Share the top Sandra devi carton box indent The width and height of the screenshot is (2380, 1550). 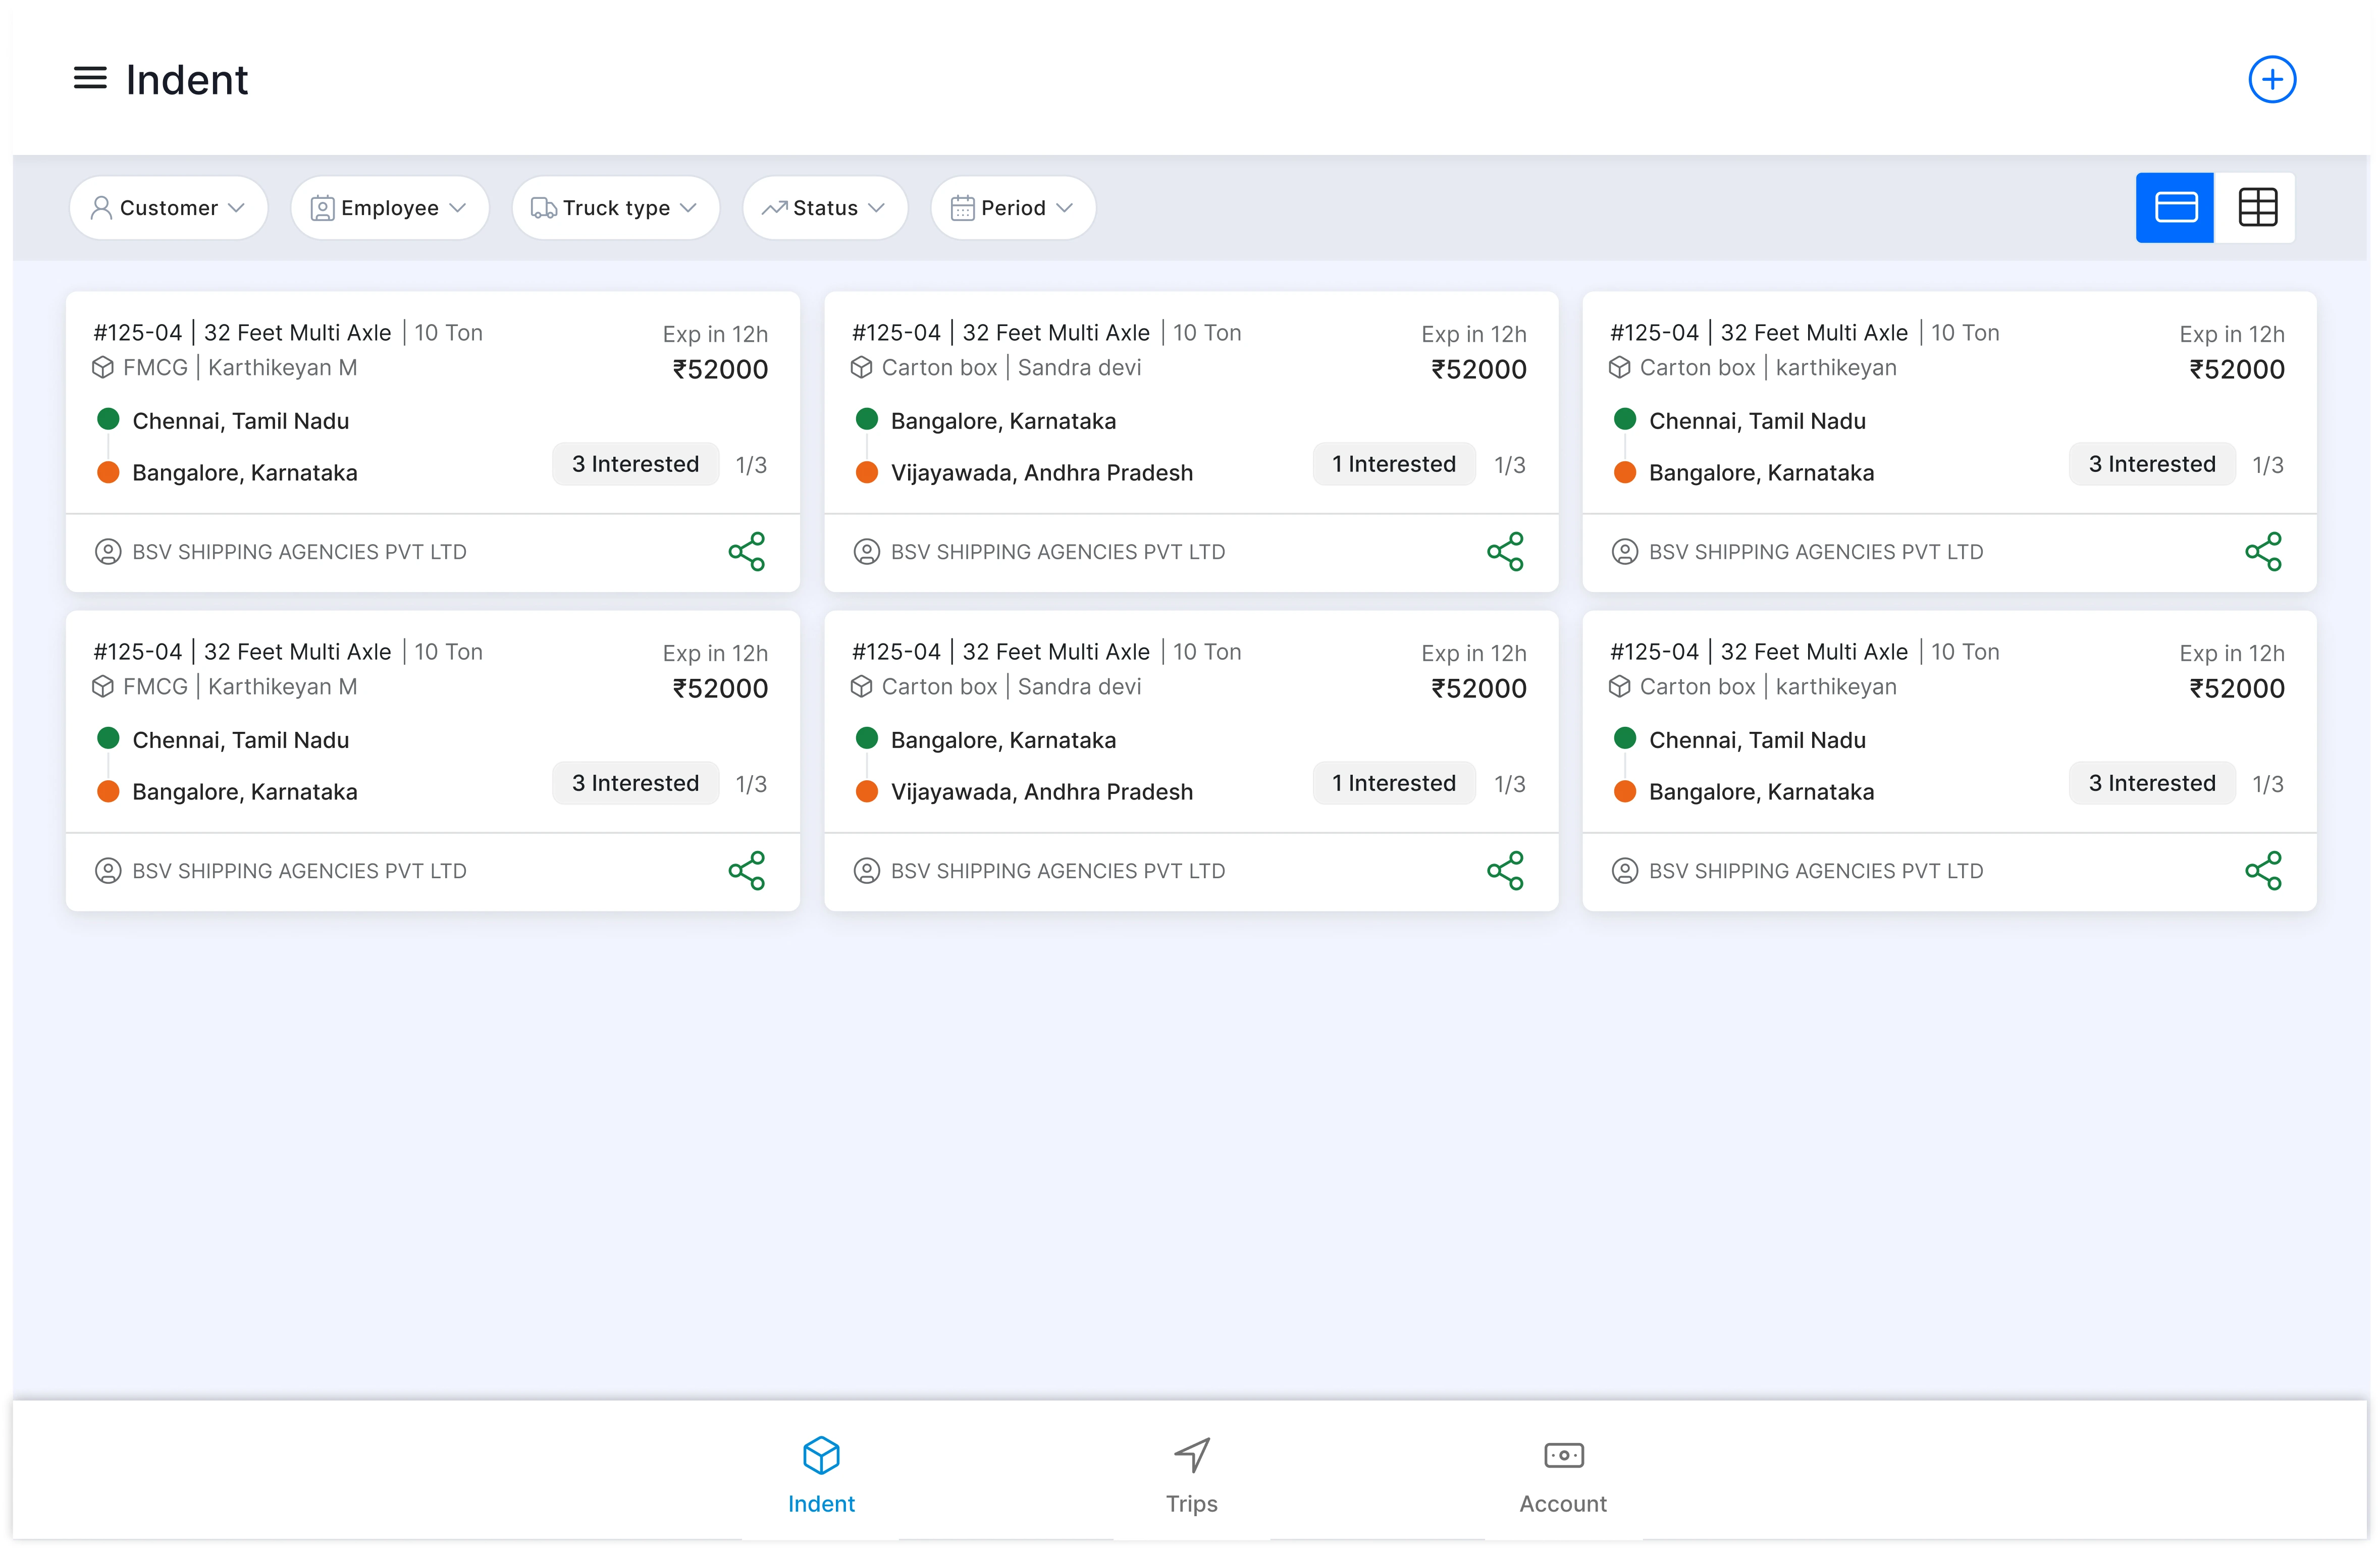(1504, 551)
